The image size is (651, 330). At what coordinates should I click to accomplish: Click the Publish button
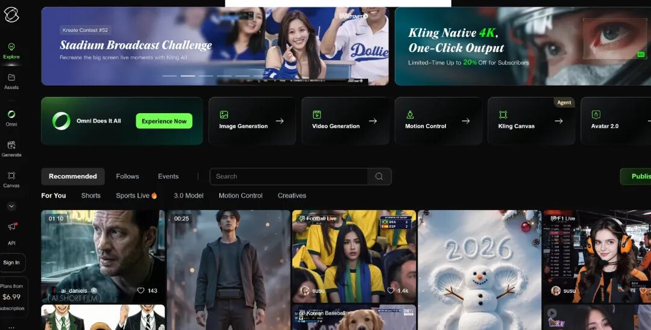click(x=636, y=176)
